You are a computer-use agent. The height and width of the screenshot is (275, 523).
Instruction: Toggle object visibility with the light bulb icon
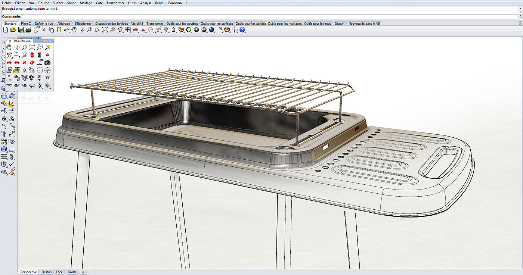click(166, 30)
